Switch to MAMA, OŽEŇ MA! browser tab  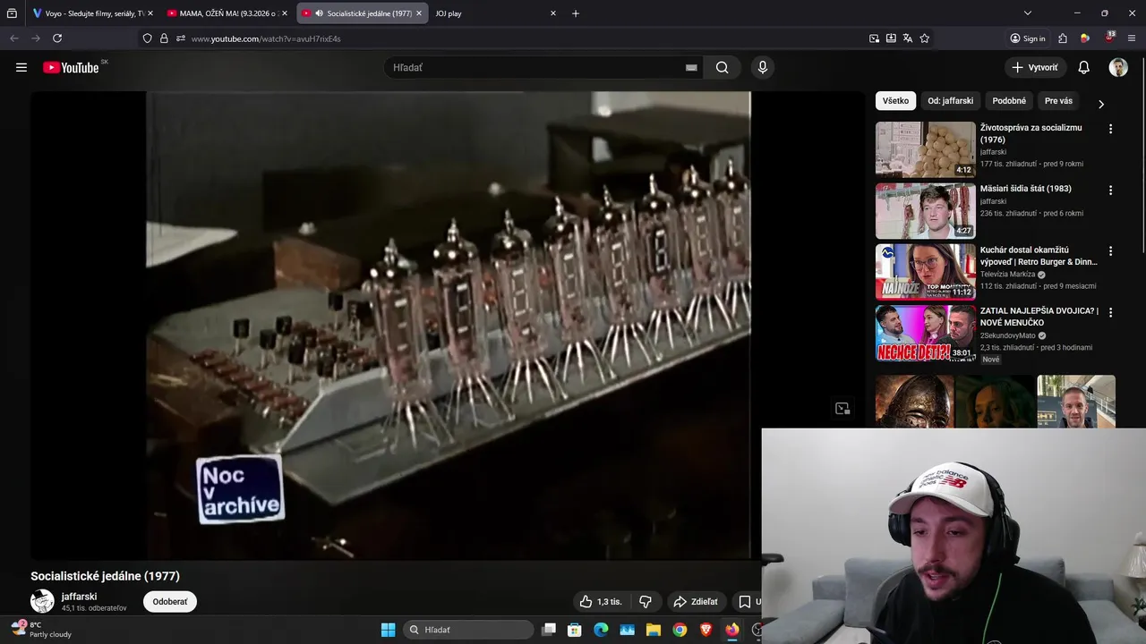click(227, 13)
